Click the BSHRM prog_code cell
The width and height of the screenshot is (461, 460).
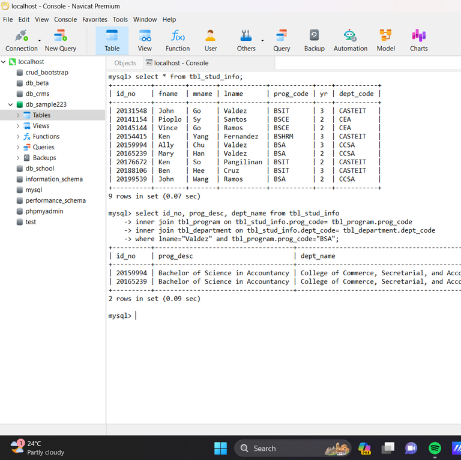click(283, 137)
